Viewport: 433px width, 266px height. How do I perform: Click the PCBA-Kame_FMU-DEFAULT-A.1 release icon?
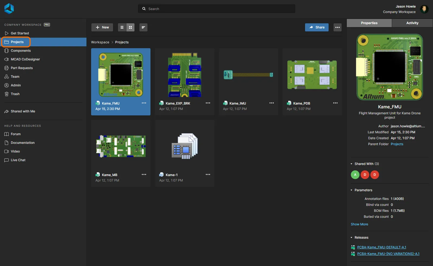tap(353, 247)
